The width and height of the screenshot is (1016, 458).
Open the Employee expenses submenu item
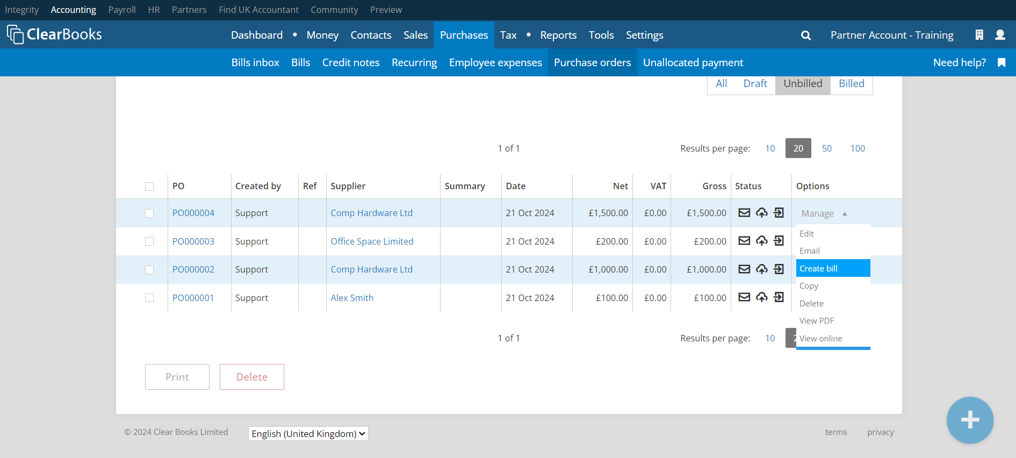tap(495, 62)
